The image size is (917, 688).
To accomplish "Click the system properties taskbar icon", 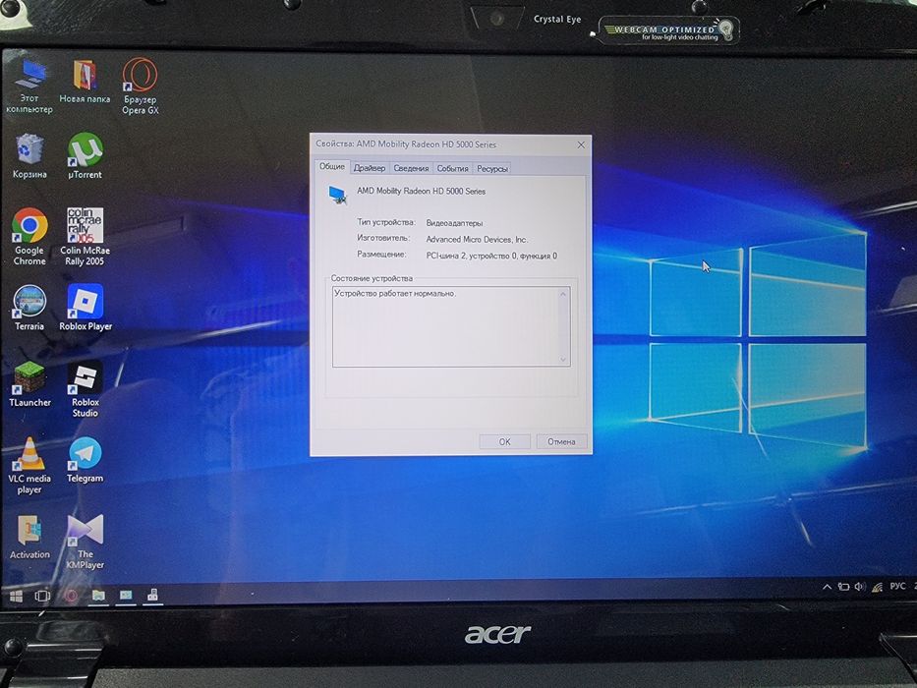I will pyautogui.click(x=126, y=596).
